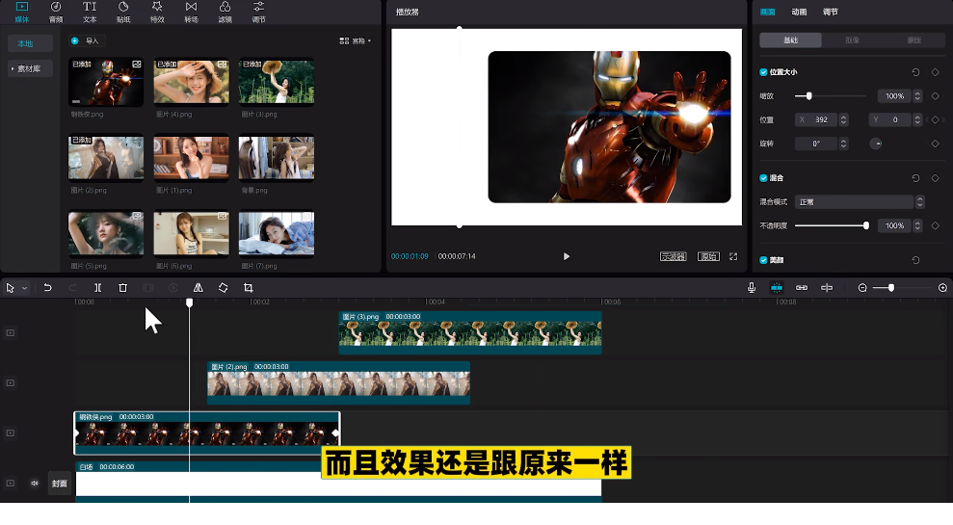953x525 pixels.
Task: Open the 媒体 (Media) tab
Action: coord(22,13)
